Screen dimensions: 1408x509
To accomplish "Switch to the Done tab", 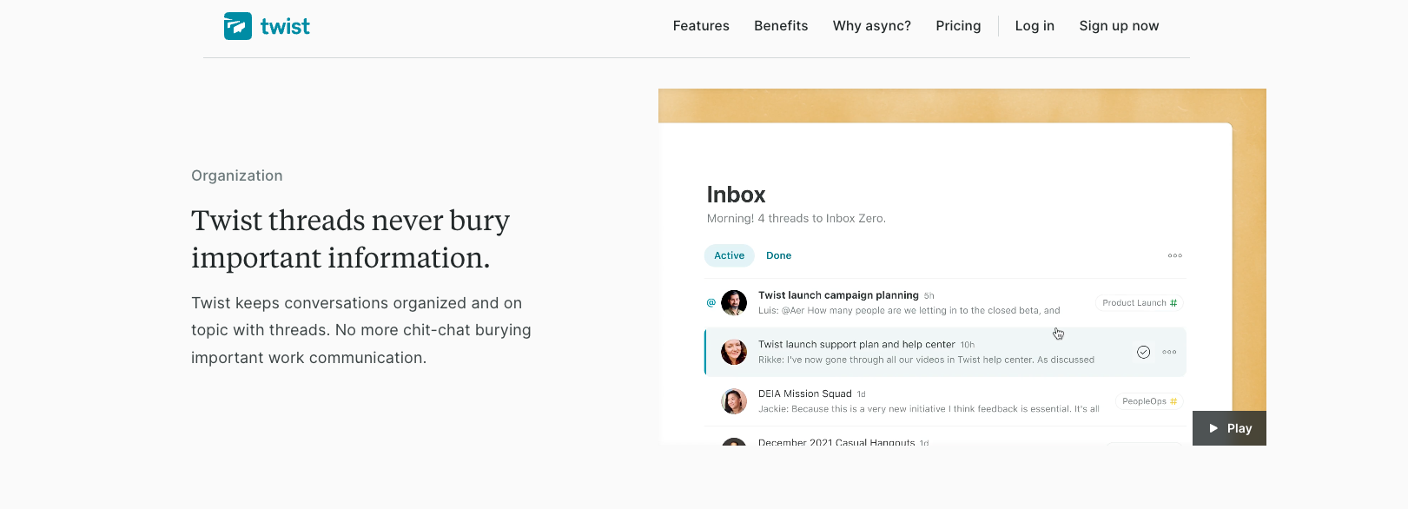I will pyautogui.click(x=778, y=255).
